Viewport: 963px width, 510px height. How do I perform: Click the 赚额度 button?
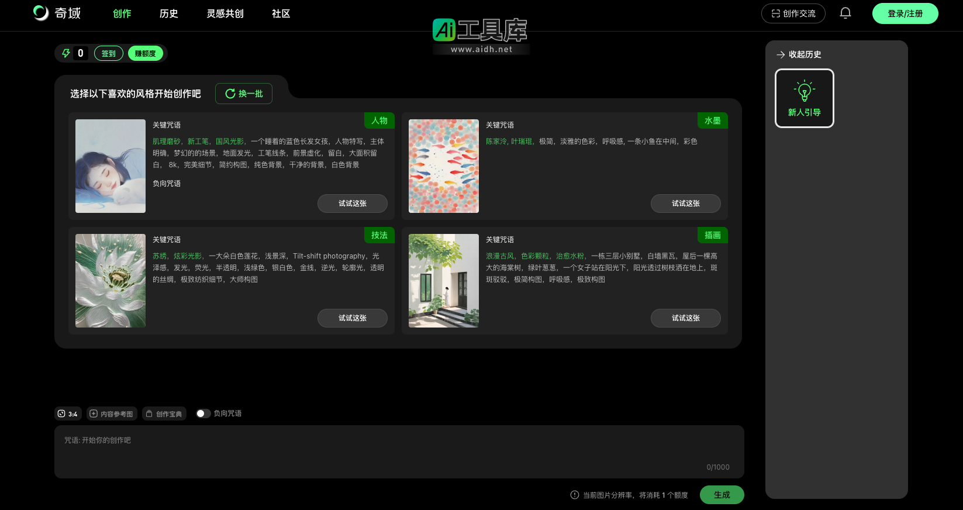click(146, 53)
